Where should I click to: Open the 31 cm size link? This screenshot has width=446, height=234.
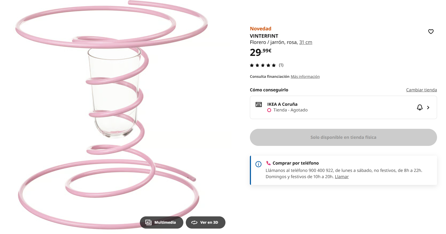click(x=306, y=42)
